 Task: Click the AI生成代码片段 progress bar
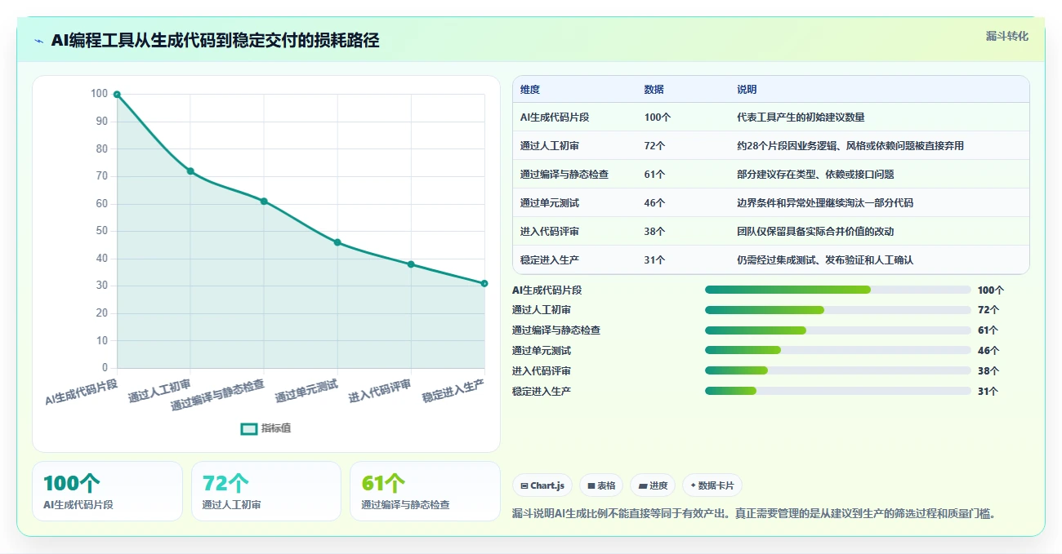[837, 290]
